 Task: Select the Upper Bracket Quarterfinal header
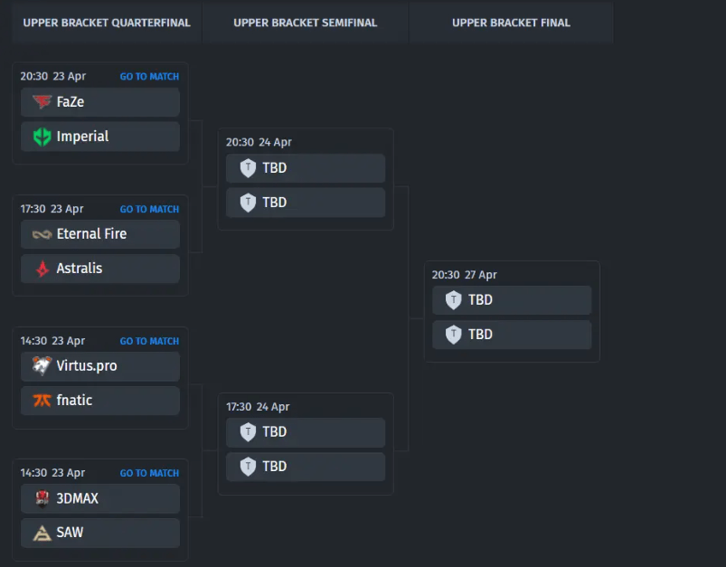click(x=107, y=23)
